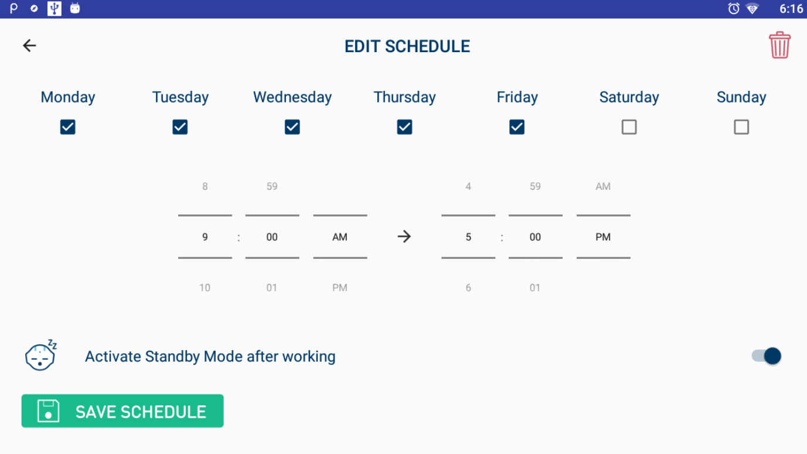The width and height of the screenshot is (807, 454).
Task: Click the alarm clock status icon
Action: (733, 9)
